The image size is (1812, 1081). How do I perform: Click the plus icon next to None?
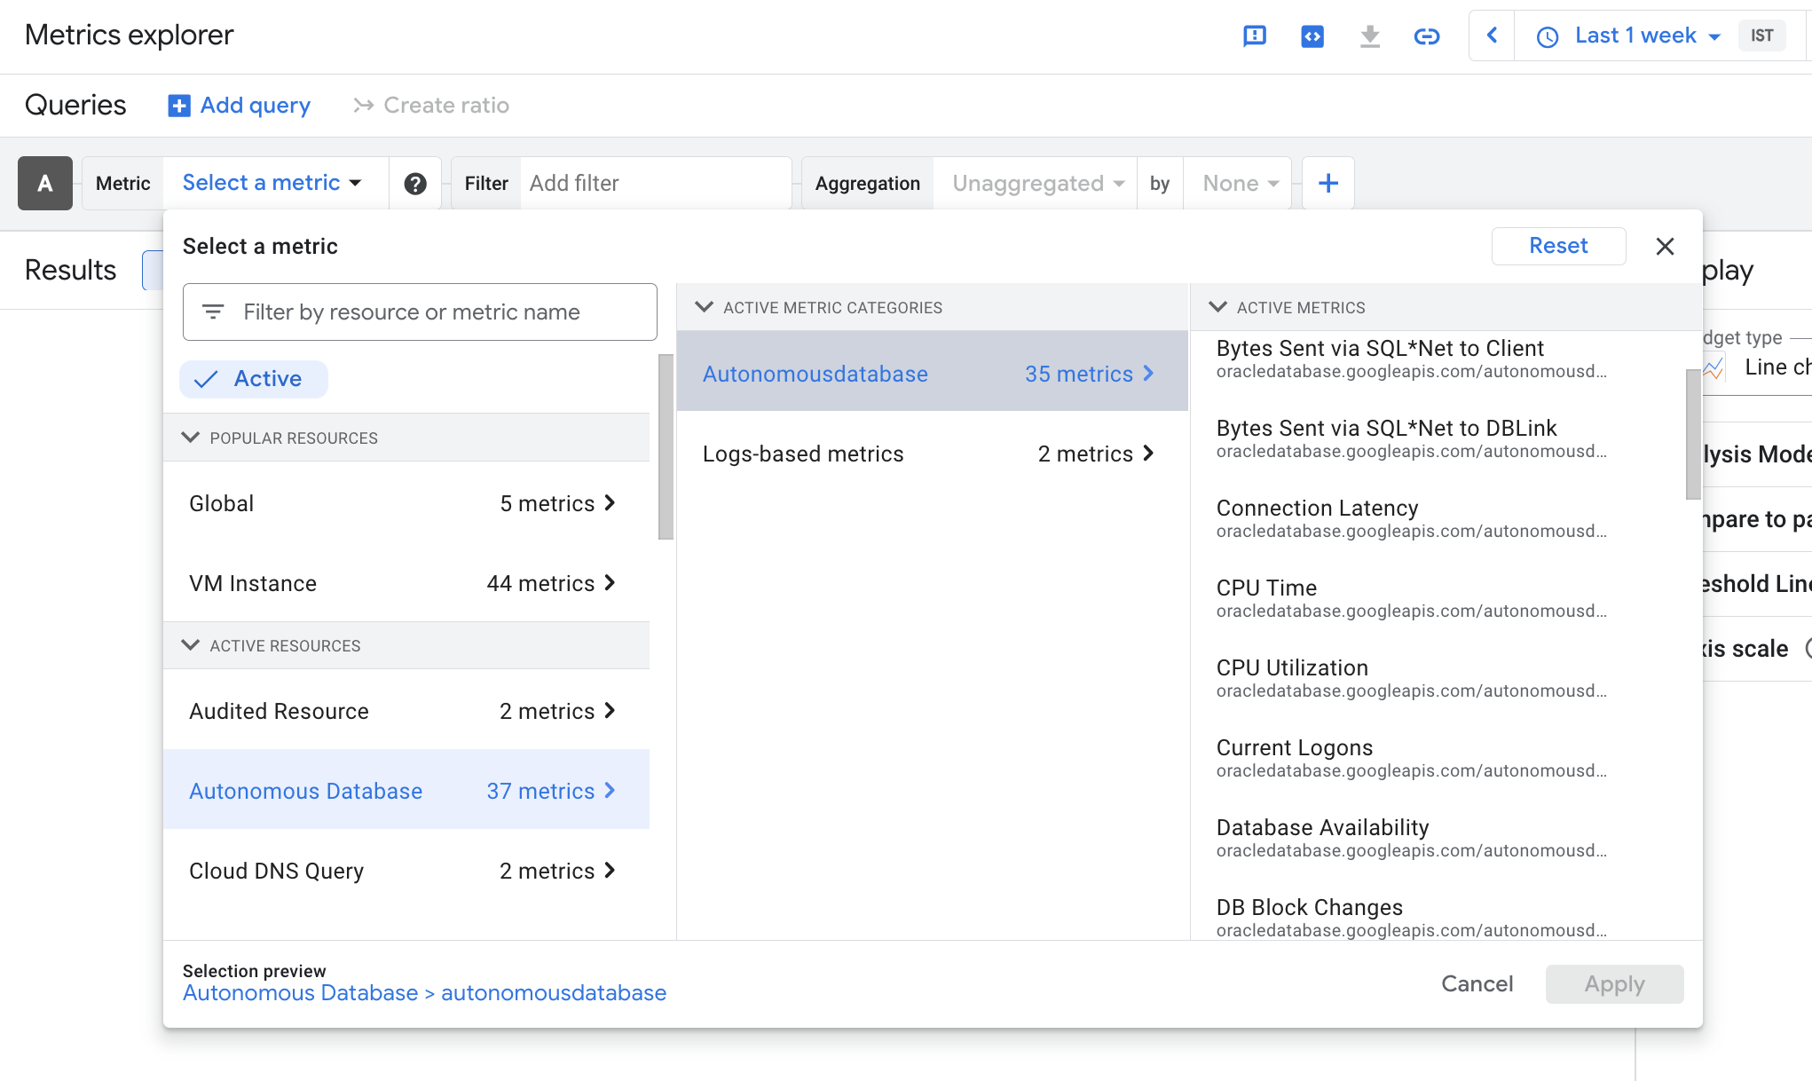[x=1327, y=184]
